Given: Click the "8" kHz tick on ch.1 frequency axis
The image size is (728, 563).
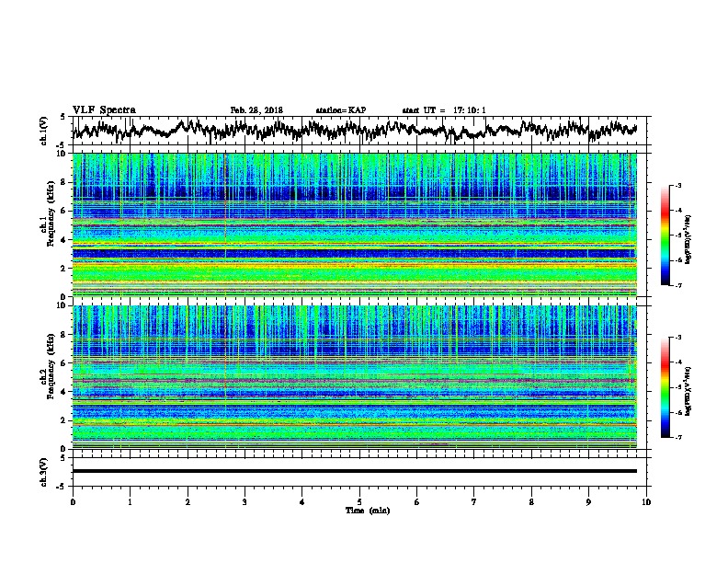Looking at the screenshot, I should point(64,182).
